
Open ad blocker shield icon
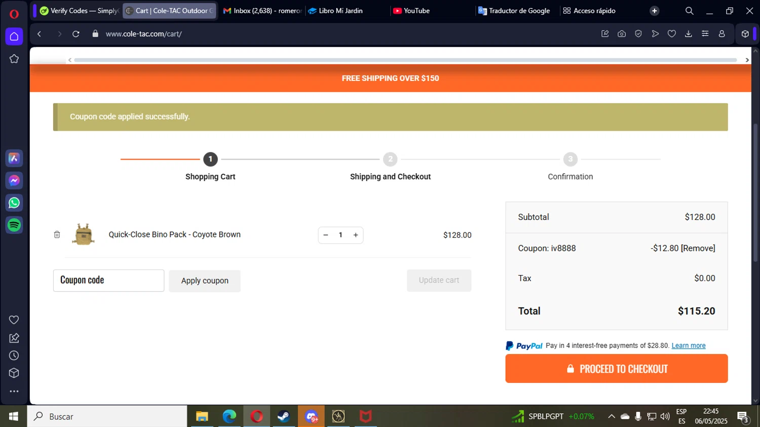click(x=638, y=34)
